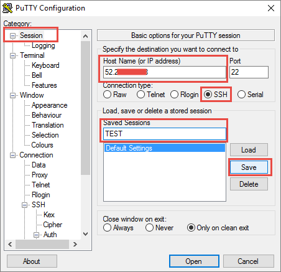Open the Terminal category

tap(32, 55)
